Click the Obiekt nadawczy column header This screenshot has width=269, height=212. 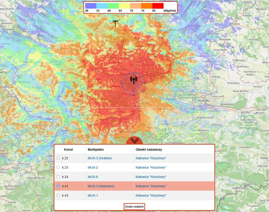(x=149, y=149)
